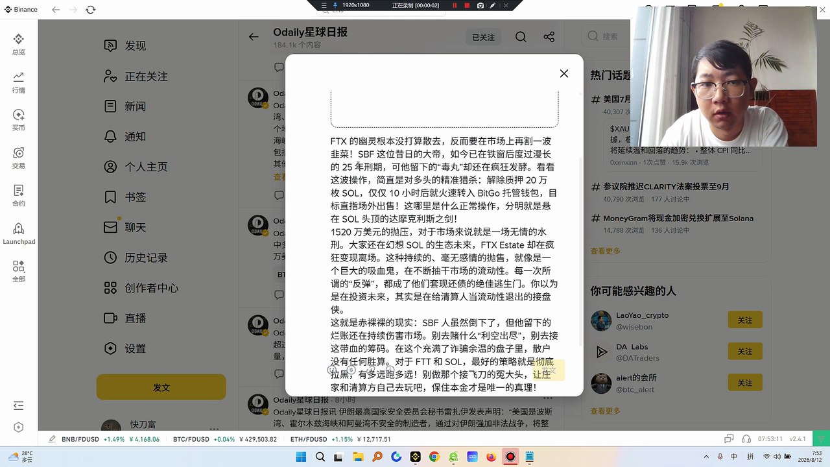Open 正在关注 in the Square menu

tap(136, 76)
